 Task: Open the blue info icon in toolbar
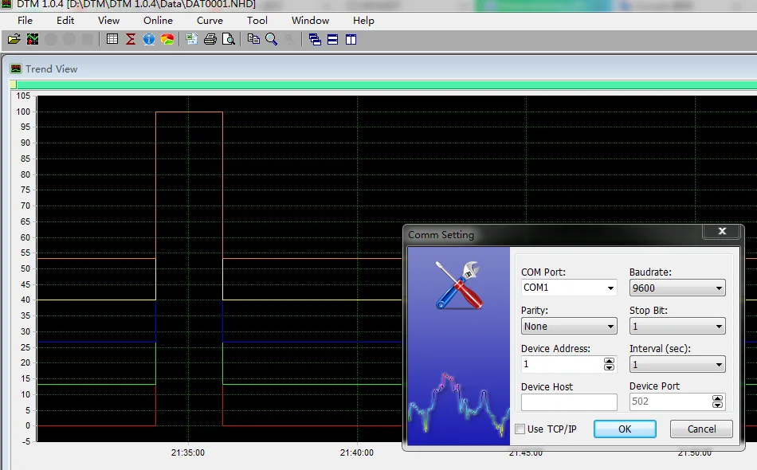coord(149,39)
